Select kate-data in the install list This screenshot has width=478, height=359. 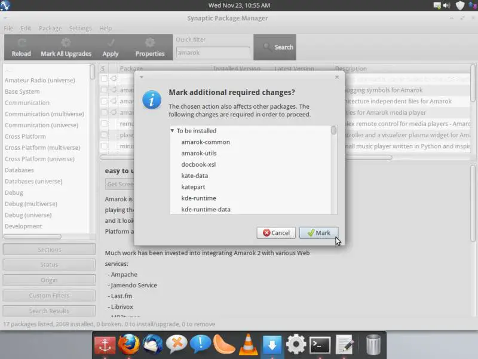pos(195,176)
